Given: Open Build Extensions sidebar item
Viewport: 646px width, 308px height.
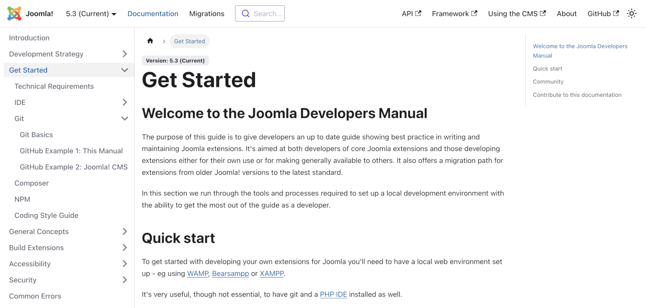Looking at the screenshot, I should pos(36,247).
